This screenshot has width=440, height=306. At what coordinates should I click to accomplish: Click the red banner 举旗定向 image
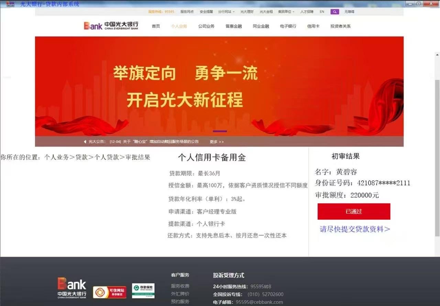[219, 86]
